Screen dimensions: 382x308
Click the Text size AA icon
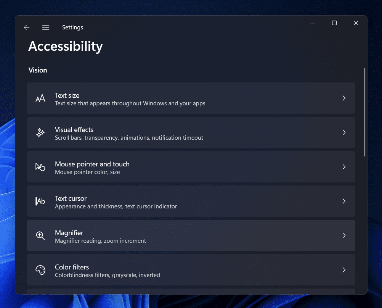coord(40,98)
